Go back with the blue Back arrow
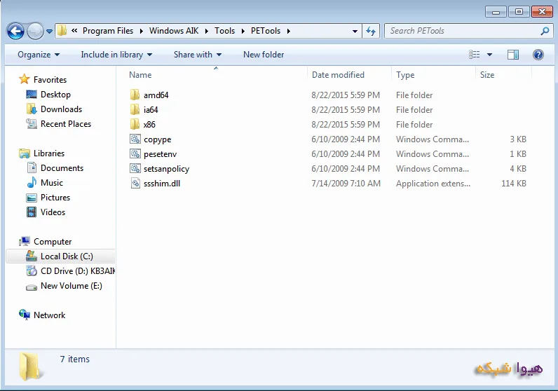The width and height of the screenshot is (558, 391). click(x=15, y=32)
